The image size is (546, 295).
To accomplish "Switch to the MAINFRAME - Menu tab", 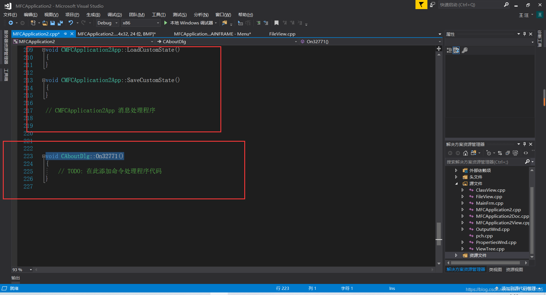I will pyautogui.click(x=212, y=34).
